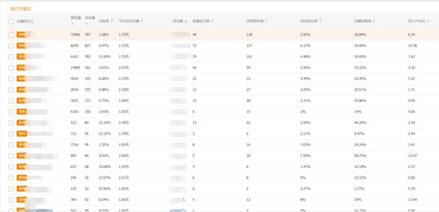
Task: Click the 46.25% 收藏加购率 cell
Action: pyautogui.click(x=360, y=122)
